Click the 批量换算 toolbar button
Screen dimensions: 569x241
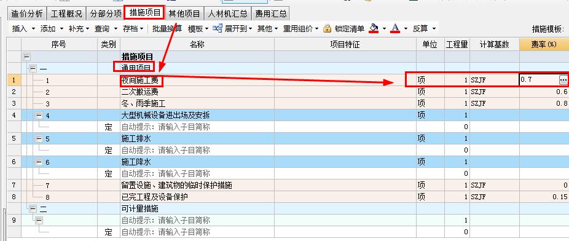tap(167, 29)
